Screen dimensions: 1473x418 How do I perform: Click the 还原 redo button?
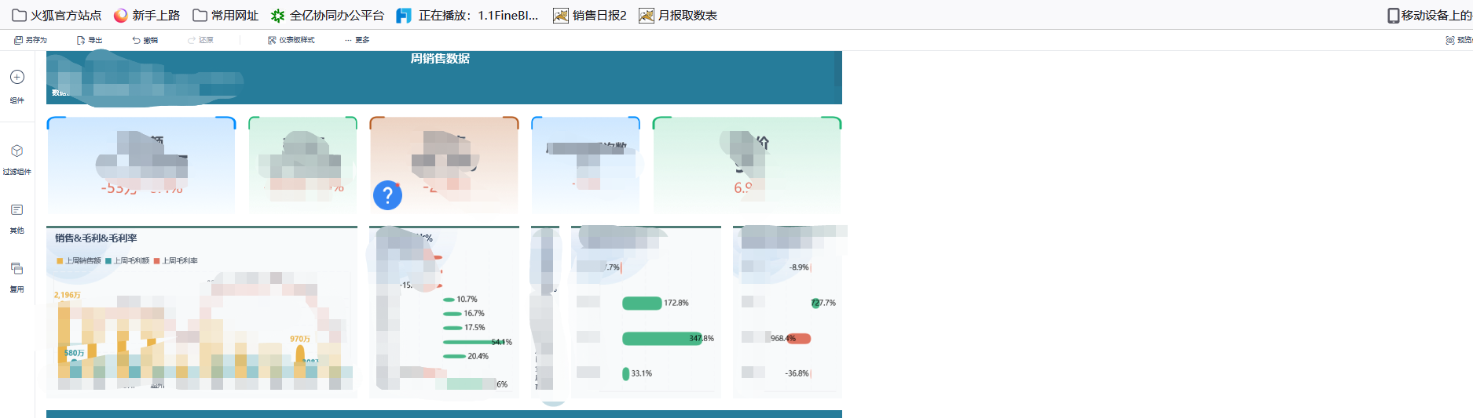pyautogui.click(x=200, y=40)
